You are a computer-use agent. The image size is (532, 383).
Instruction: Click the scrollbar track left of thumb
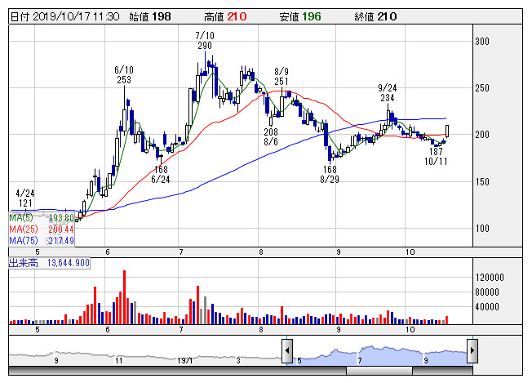[x=163, y=371]
